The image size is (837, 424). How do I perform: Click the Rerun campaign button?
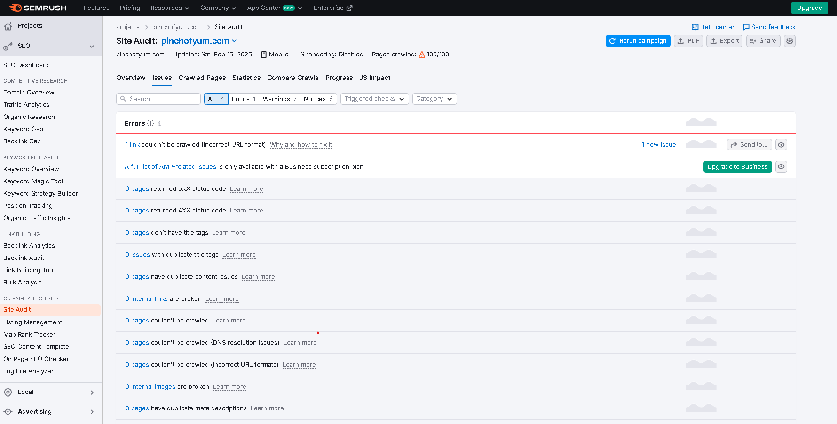tap(638, 41)
